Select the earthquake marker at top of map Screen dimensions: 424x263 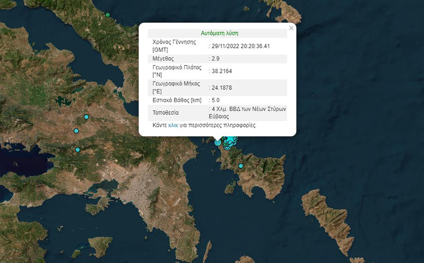click(107, 15)
